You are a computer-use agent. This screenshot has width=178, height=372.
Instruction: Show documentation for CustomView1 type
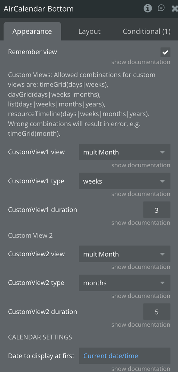coord(141,194)
